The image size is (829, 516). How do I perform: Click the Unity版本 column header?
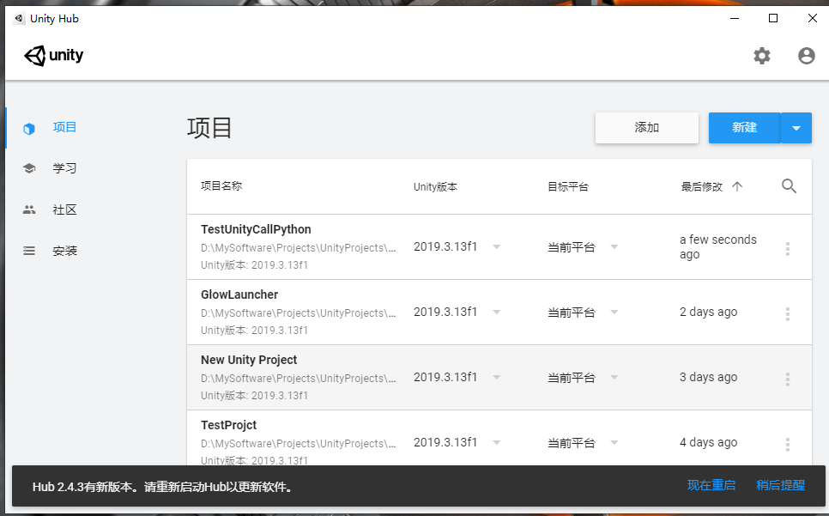point(435,186)
